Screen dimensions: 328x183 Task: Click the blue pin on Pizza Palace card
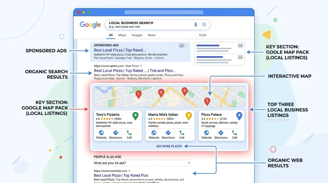[239, 116]
